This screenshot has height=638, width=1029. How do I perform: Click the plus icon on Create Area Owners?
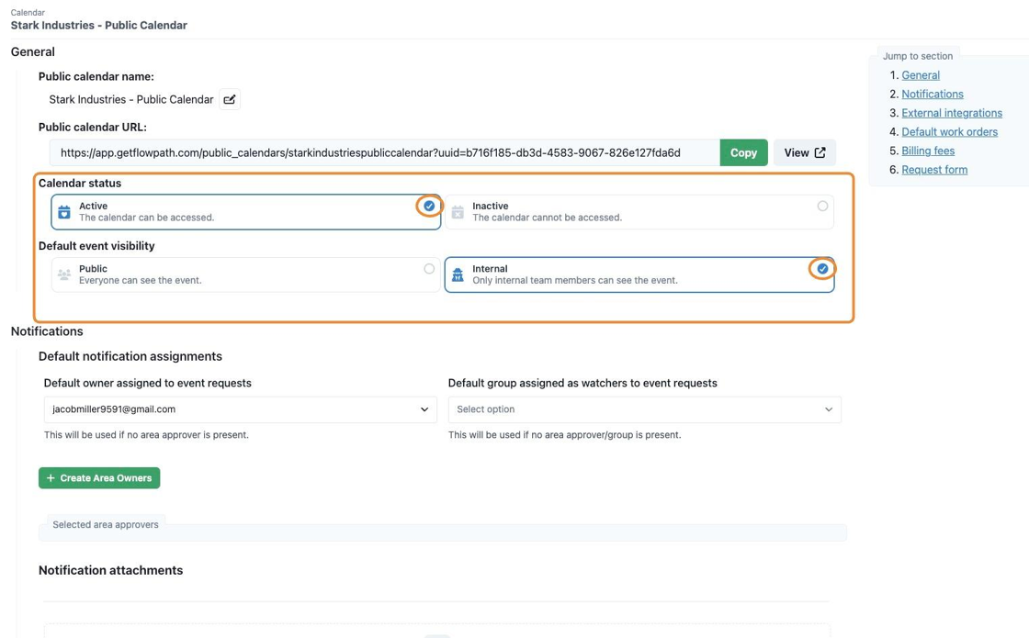(51, 478)
